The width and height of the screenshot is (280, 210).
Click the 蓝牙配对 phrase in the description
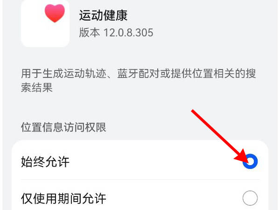[x=138, y=73]
